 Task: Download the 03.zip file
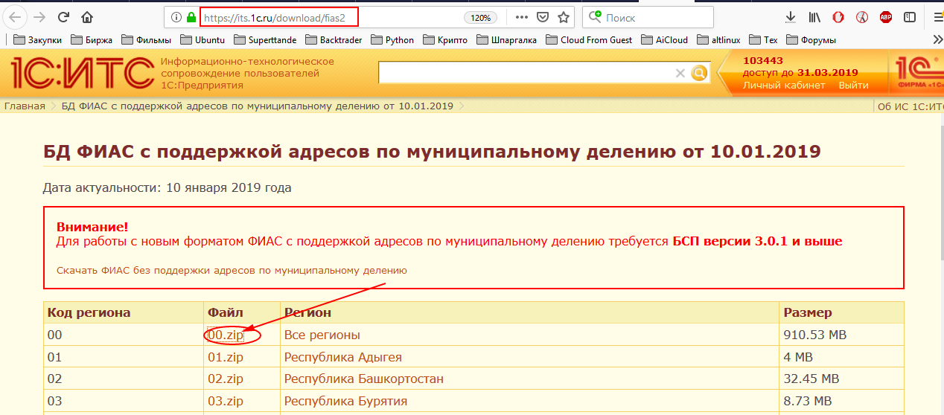[x=226, y=401]
